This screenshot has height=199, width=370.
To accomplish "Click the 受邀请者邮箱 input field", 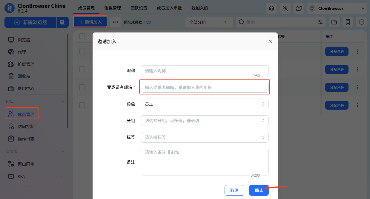I will (205, 87).
